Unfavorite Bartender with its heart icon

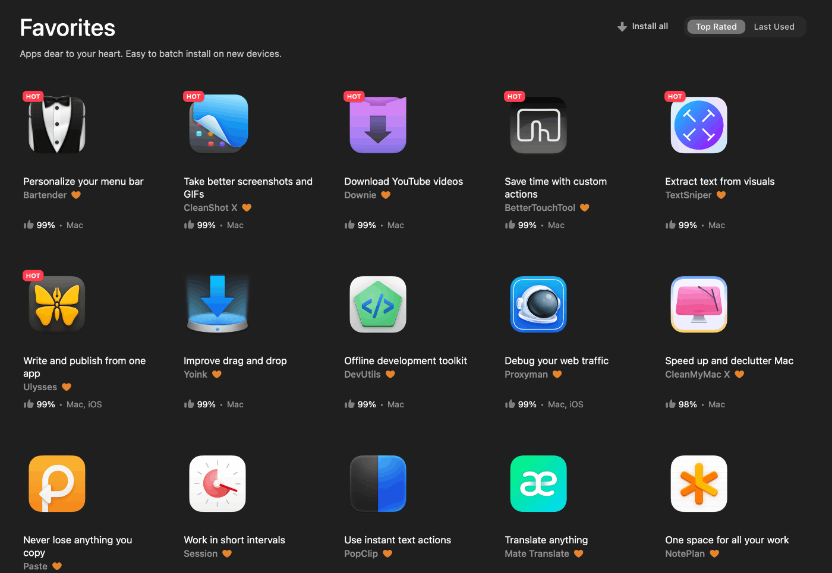(x=76, y=195)
